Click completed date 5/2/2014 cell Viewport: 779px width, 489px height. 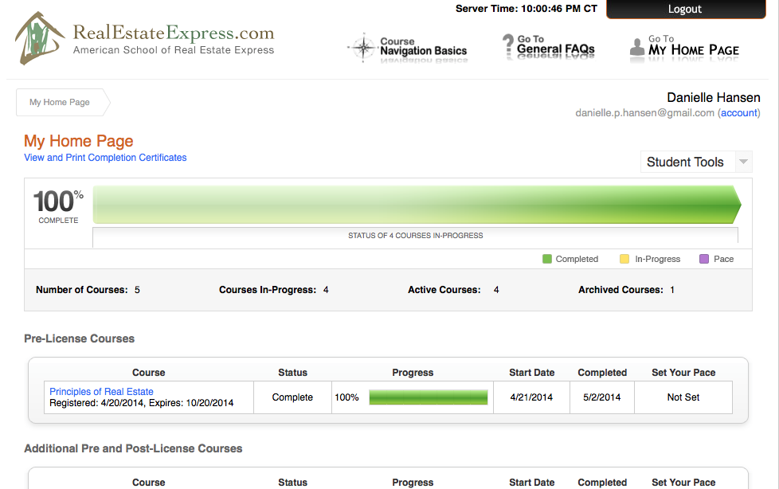[602, 397]
